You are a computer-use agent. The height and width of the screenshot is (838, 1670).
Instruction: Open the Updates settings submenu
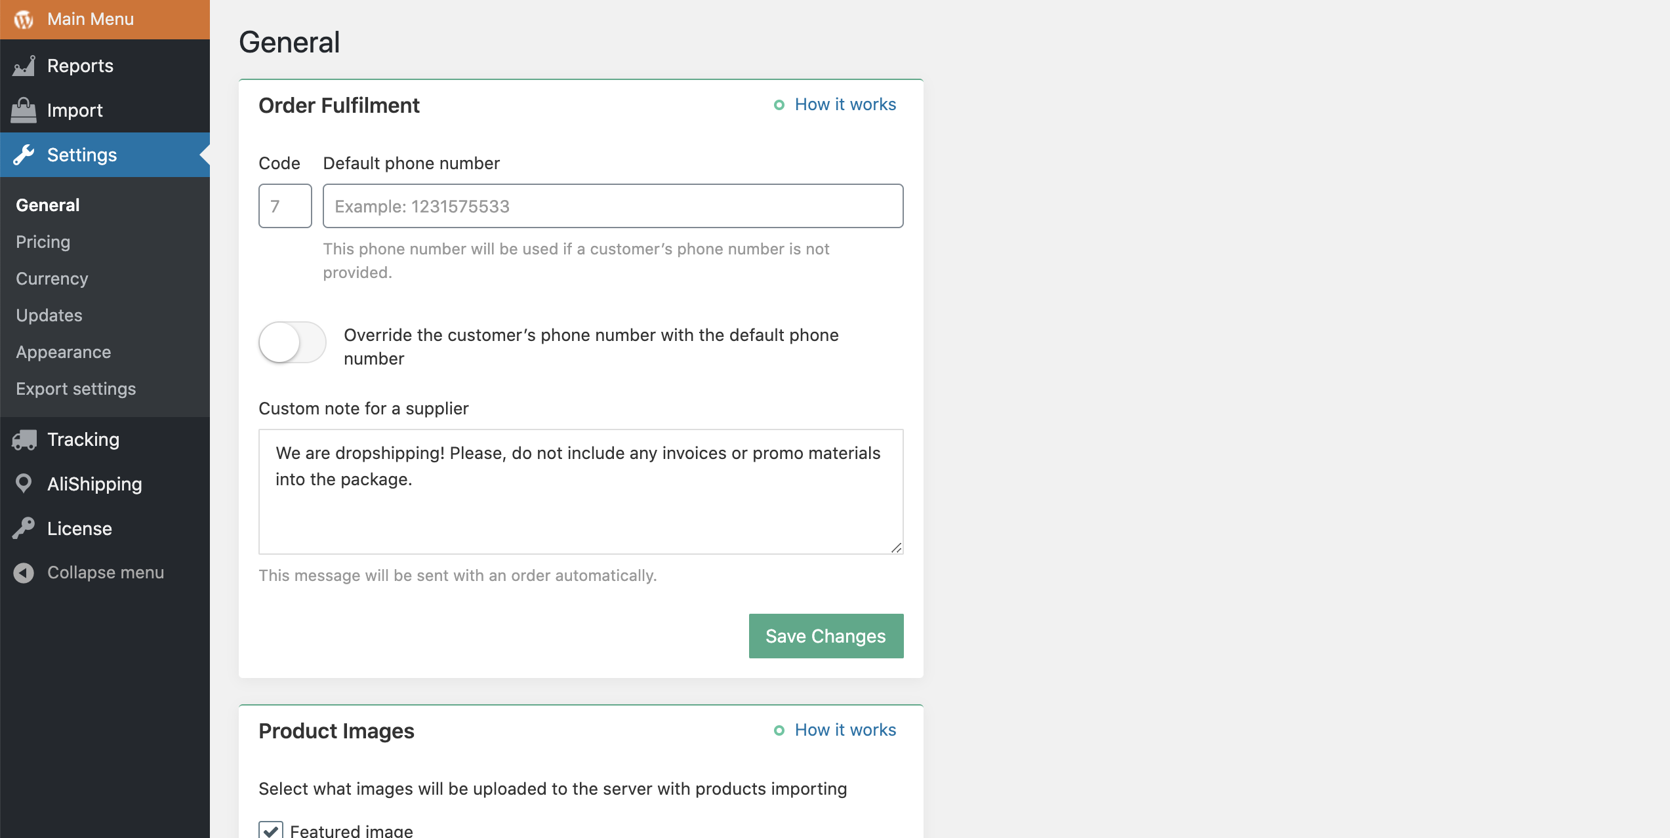tap(49, 315)
